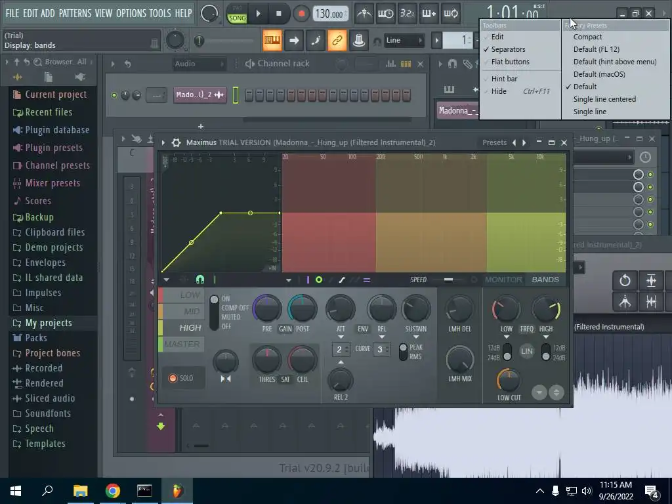Click the LOW CUT knob
This screenshot has height=504, width=672.
coord(509,380)
